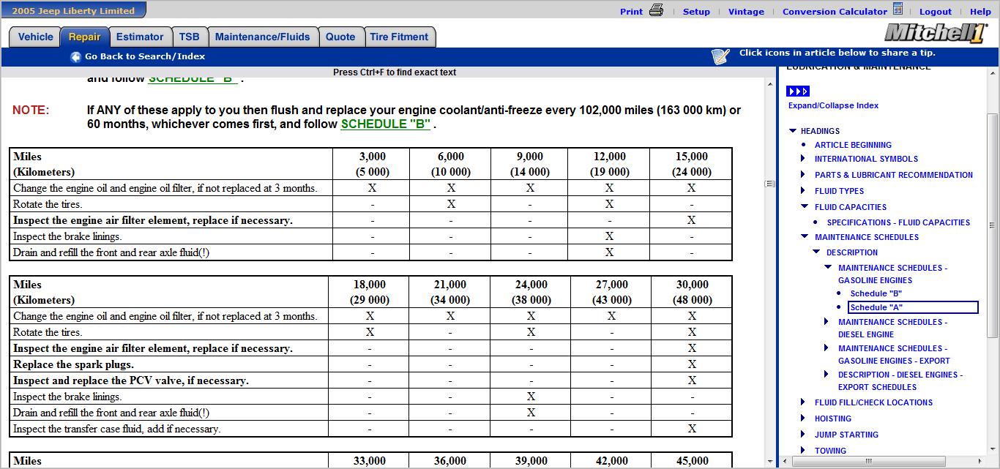Screen dimensions: 1000x469
Task: Select Schedule "B" in the index tree
Action: click(x=876, y=293)
